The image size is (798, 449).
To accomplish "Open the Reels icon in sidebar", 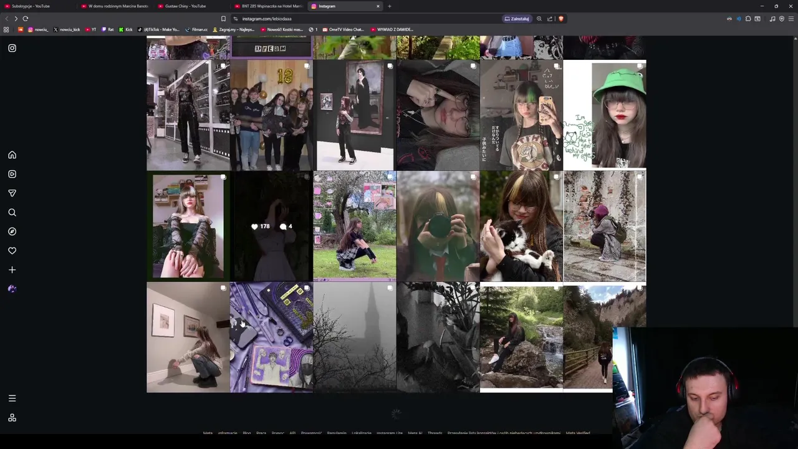I will click(x=12, y=174).
